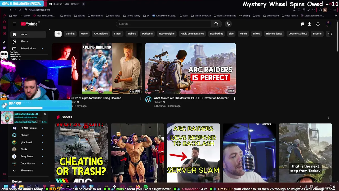Open the Kick Discord Logg bookmark
Screen dimensions: 339x191
point(164,16)
